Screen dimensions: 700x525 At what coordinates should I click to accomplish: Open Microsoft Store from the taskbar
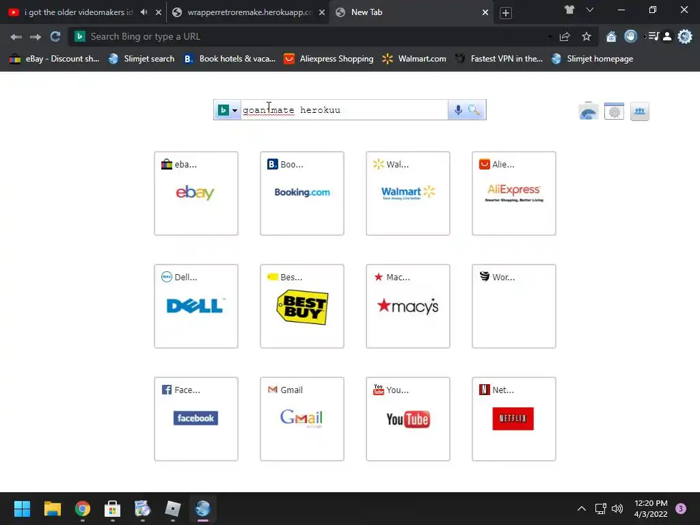click(x=113, y=509)
